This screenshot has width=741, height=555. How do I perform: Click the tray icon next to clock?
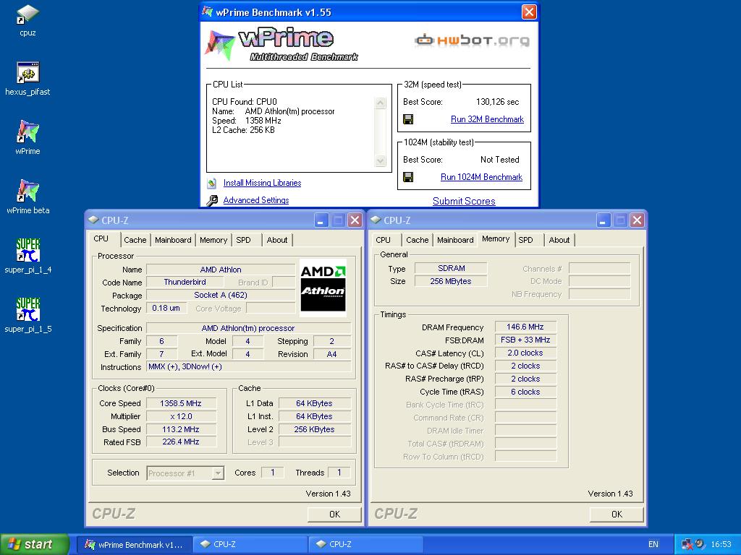point(700,544)
